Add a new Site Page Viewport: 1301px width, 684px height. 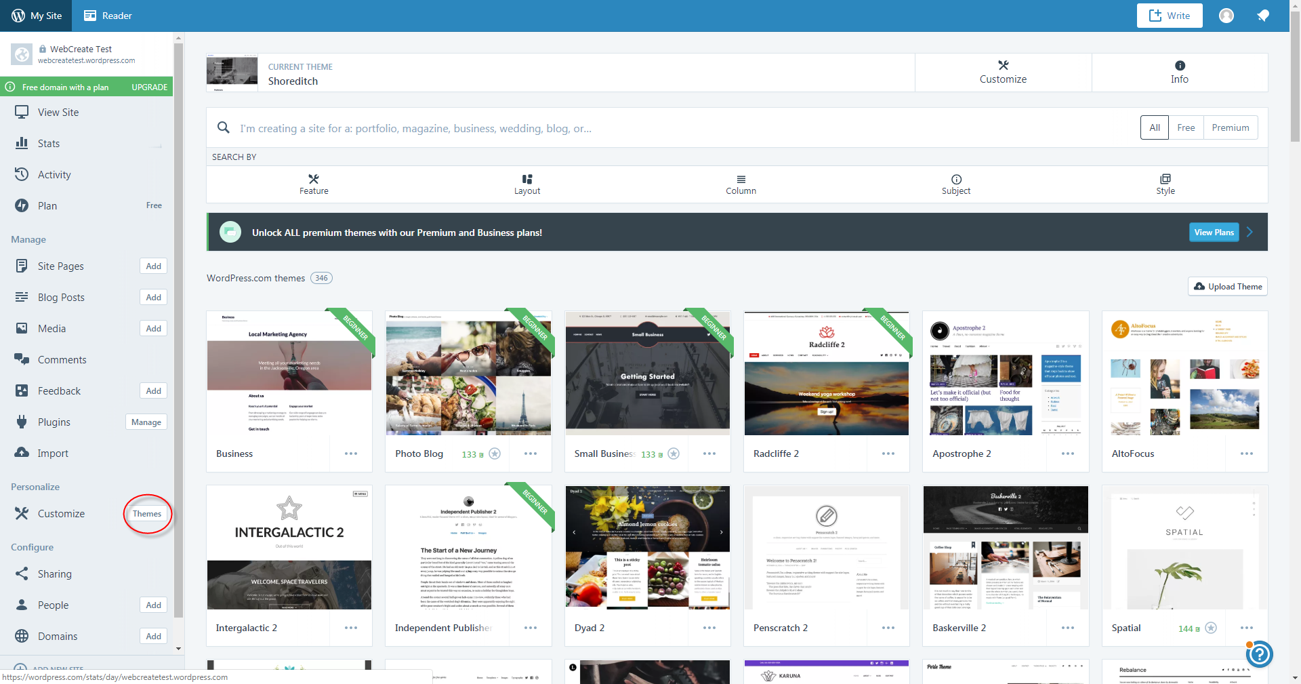pos(154,266)
